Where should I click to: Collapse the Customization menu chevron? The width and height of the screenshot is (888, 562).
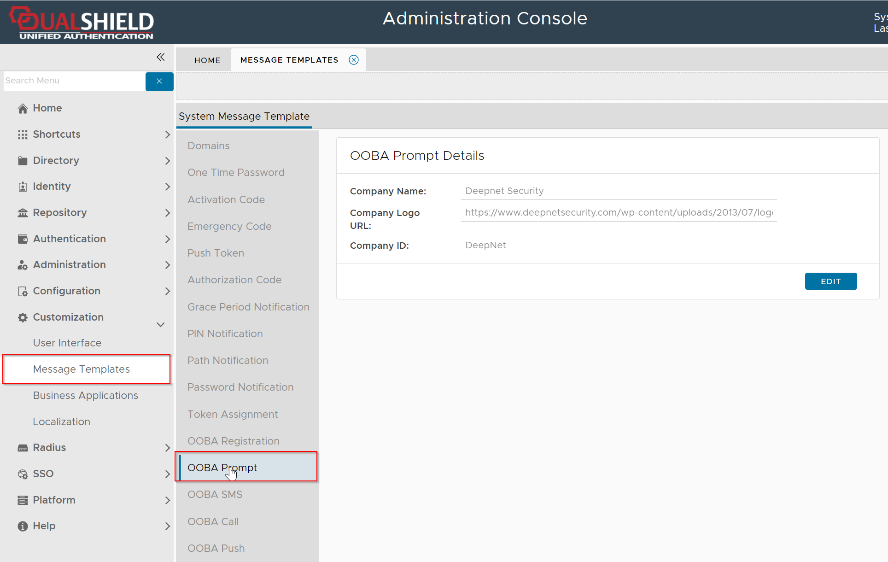click(x=161, y=324)
